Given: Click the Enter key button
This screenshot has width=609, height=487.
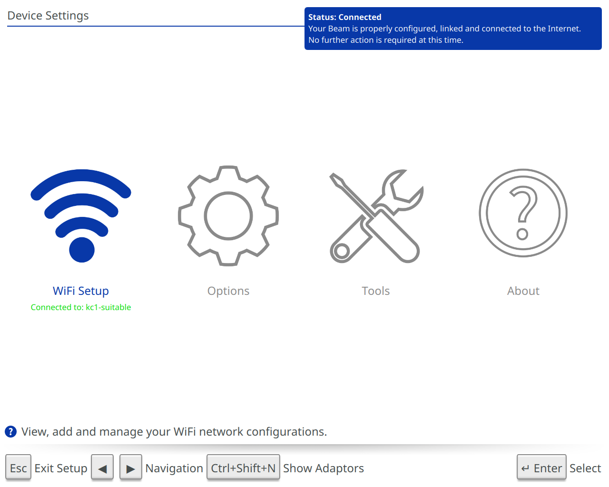Looking at the screenshot, I should point(541,468).
